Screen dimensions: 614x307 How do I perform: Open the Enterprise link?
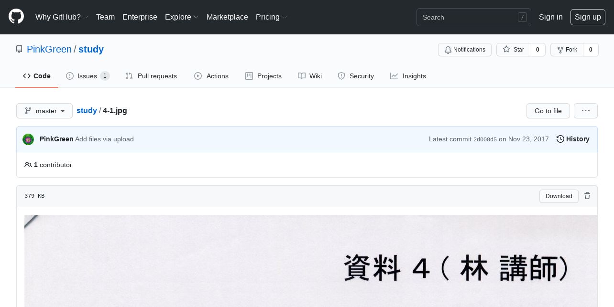point(140,17)
